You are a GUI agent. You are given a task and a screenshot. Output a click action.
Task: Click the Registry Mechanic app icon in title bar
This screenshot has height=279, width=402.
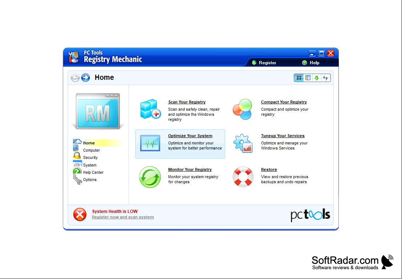[x=74, y=57]
